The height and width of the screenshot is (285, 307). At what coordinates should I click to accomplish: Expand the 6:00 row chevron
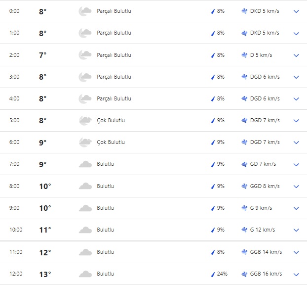296,142
